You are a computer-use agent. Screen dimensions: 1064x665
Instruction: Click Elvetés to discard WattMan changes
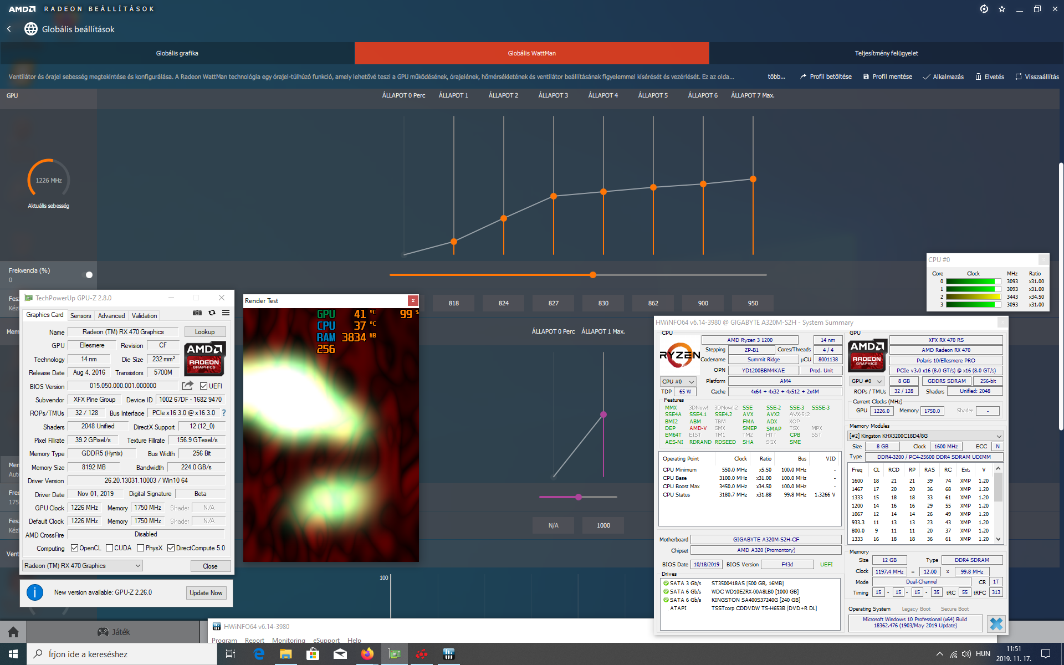[990, 76]
